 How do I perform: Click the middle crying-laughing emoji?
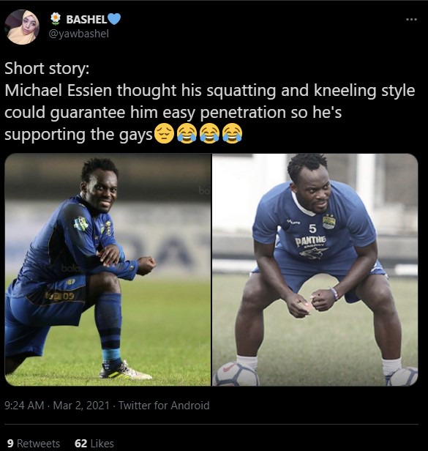[210, 133]
